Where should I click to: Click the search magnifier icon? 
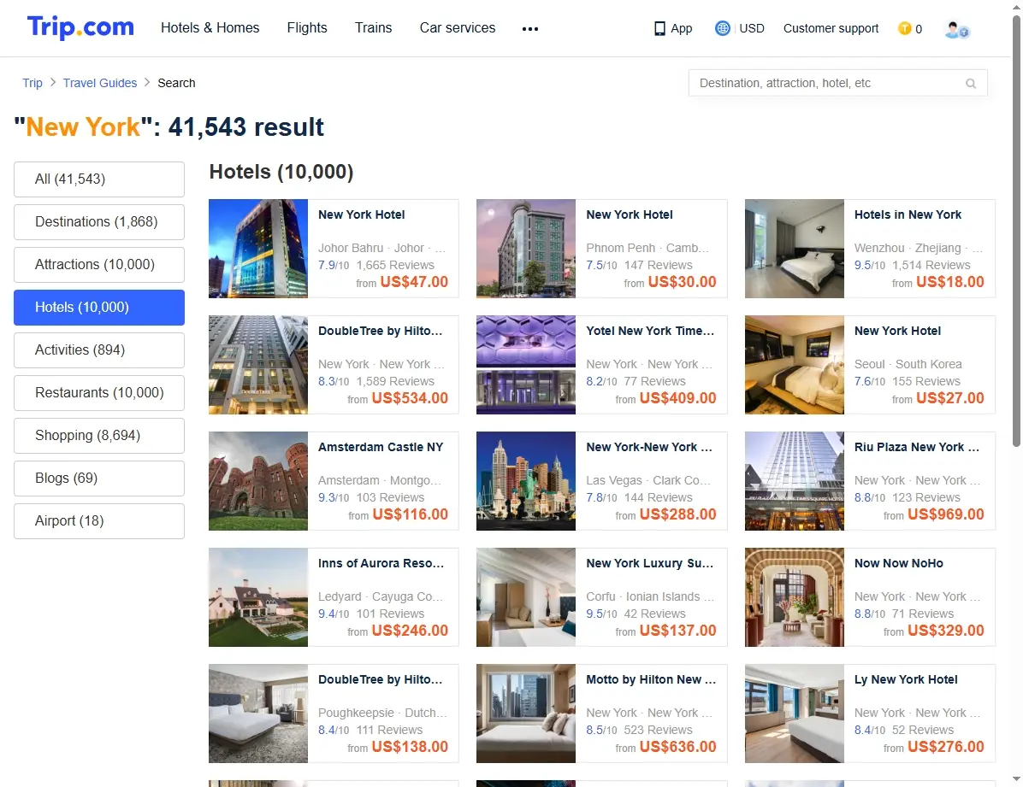tap(971, 84)
